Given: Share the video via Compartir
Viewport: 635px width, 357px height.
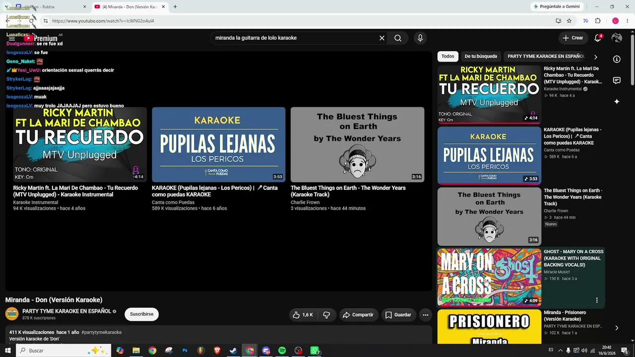Looking at the screenshot, I should (x=358, y=315).
